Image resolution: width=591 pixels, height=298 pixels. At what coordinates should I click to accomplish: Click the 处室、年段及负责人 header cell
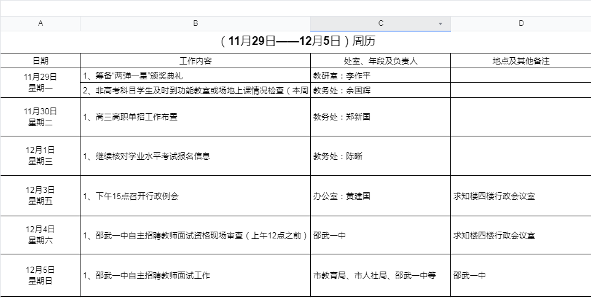[380, 61]
